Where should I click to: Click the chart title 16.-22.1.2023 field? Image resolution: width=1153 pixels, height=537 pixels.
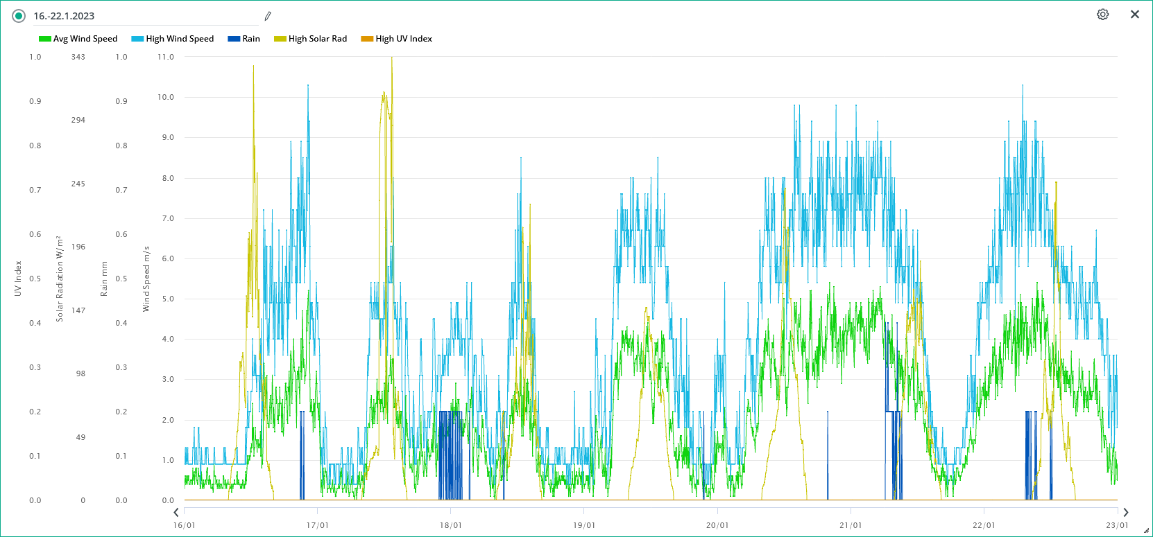click(x=139, y=16)
